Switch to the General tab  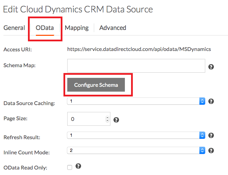pos(14,28)
